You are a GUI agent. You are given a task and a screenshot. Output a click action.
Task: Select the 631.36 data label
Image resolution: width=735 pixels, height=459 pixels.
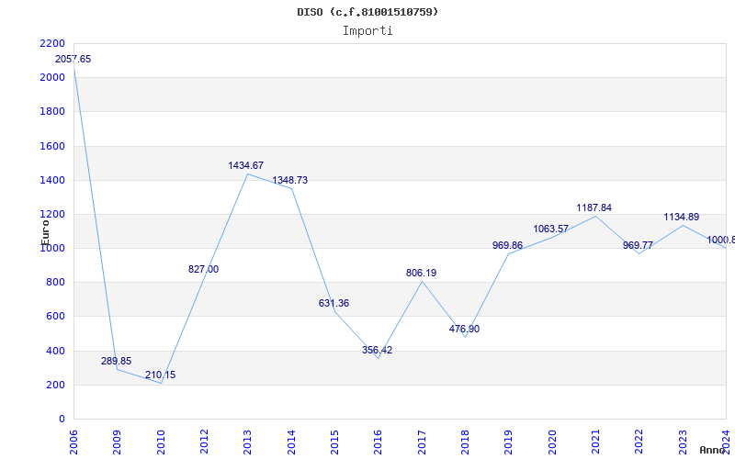click(x=334, y=303)
